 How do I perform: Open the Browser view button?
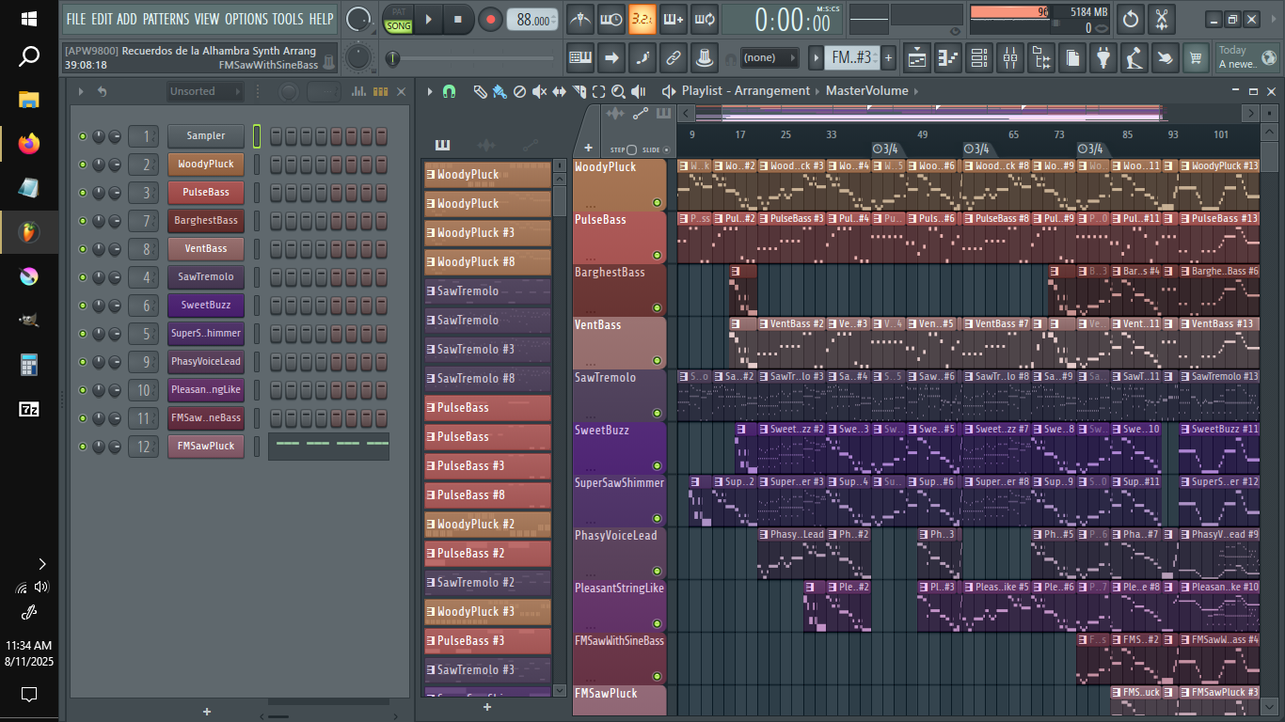coord(1041,58)
